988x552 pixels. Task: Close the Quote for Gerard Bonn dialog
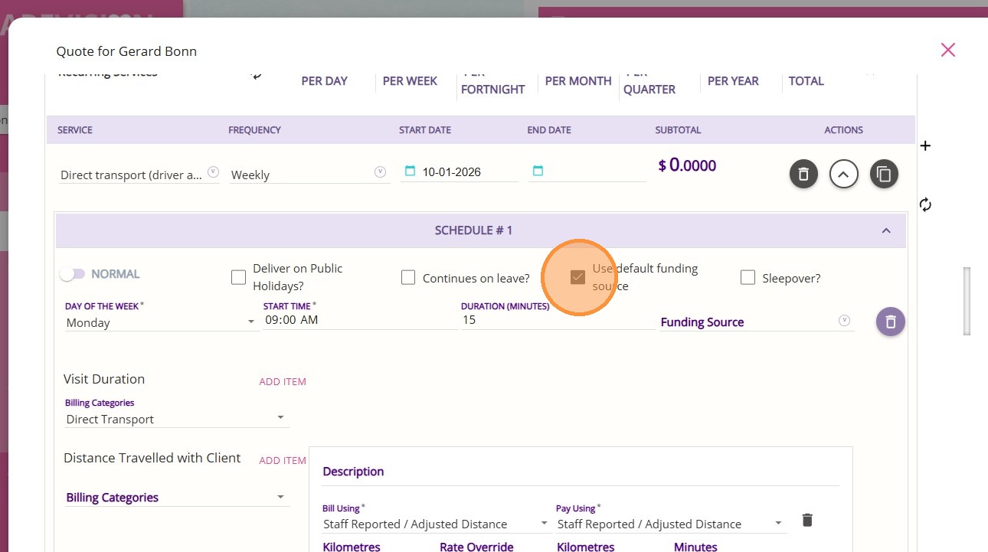pyautogui.click(x=947, y=50)
